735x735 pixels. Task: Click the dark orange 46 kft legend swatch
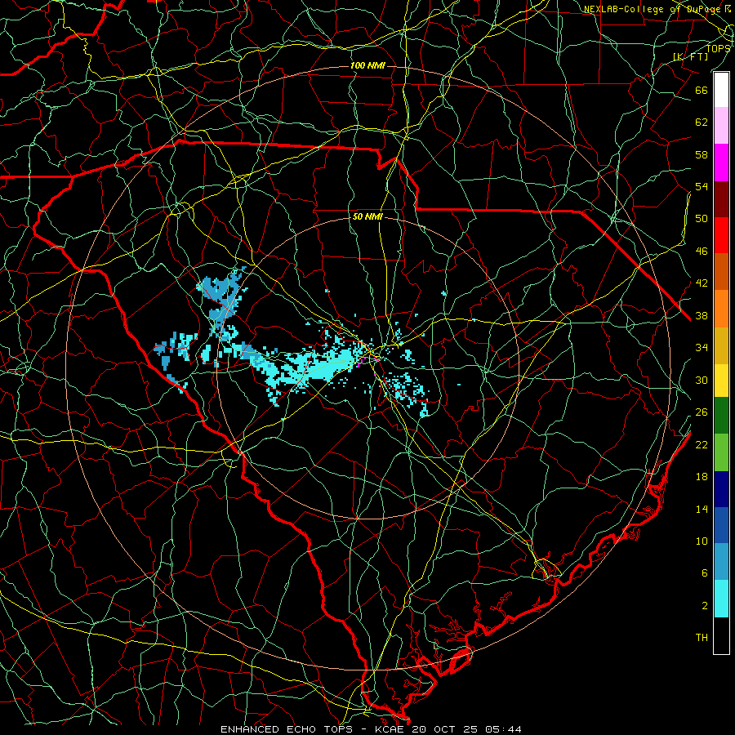click(721, 271)
